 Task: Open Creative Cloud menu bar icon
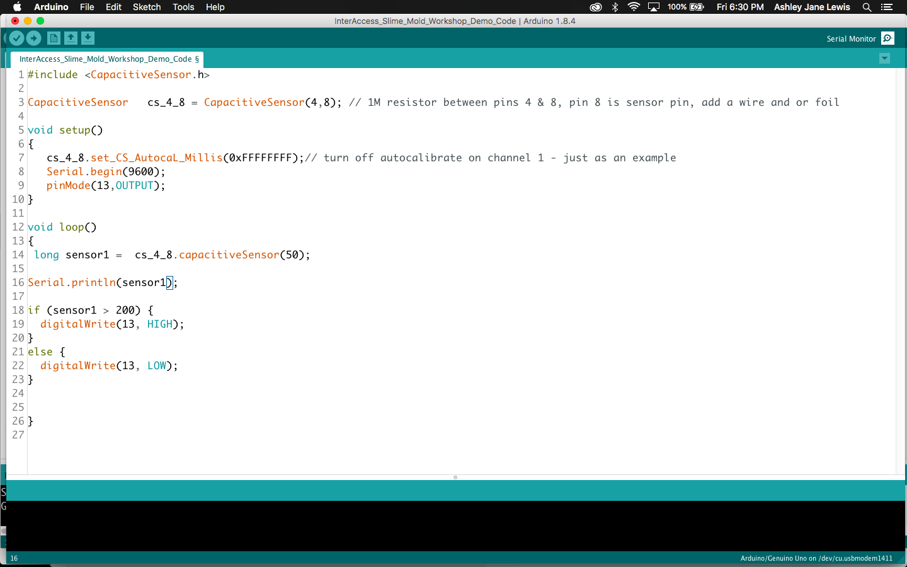[x=595, y=7]
